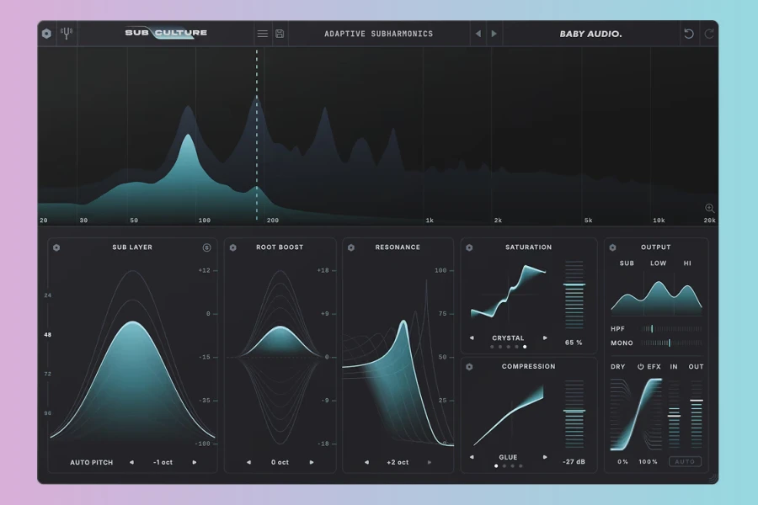Click the Saturation transfer curve graph
This screenshot has height=505, width=758.
[508, 291]
